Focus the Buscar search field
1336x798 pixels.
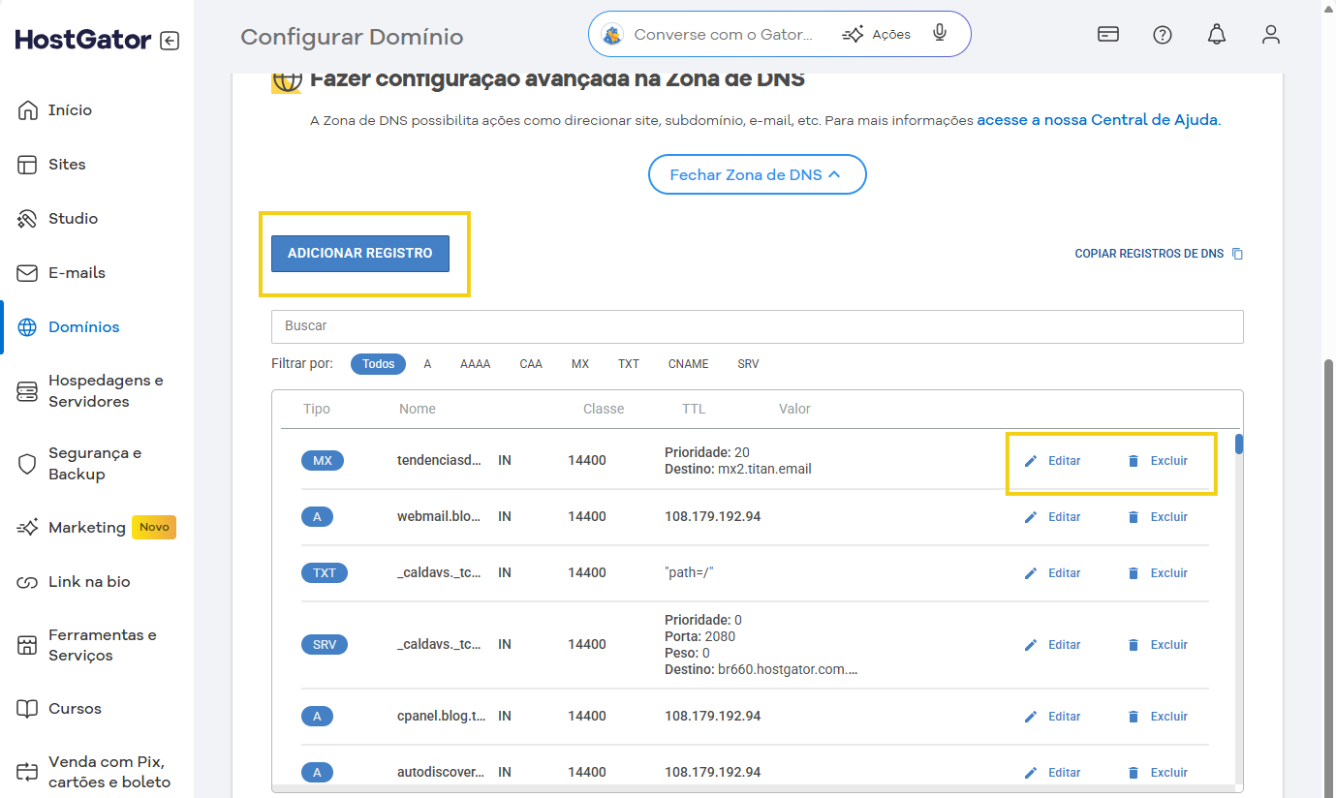757,326
